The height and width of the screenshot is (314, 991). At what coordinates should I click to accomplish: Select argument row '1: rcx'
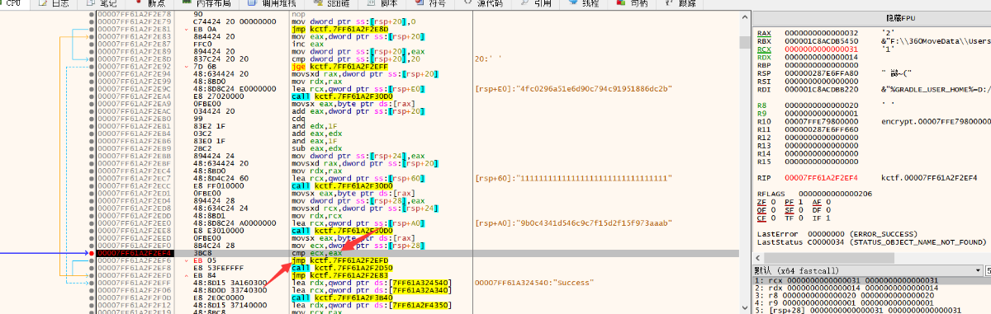tap(871, 281)
